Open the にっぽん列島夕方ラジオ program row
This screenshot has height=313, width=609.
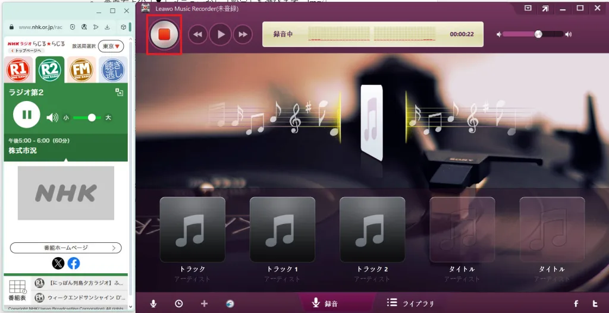[80, 283]
